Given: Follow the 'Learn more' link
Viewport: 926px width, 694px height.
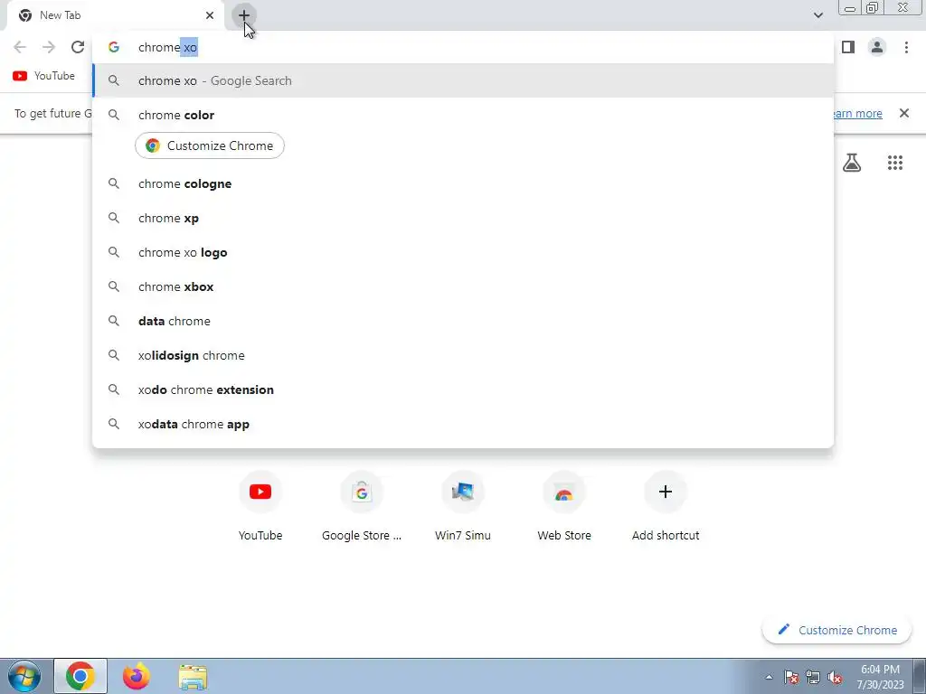Looking at the screenshot, I should [858, 113].
